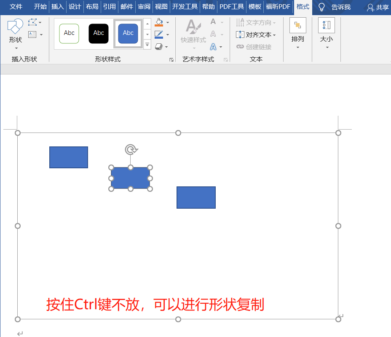Open 对齐文本 align text menu
The height and width of the screenshot is (337, 391).
[x=256, y=34]
